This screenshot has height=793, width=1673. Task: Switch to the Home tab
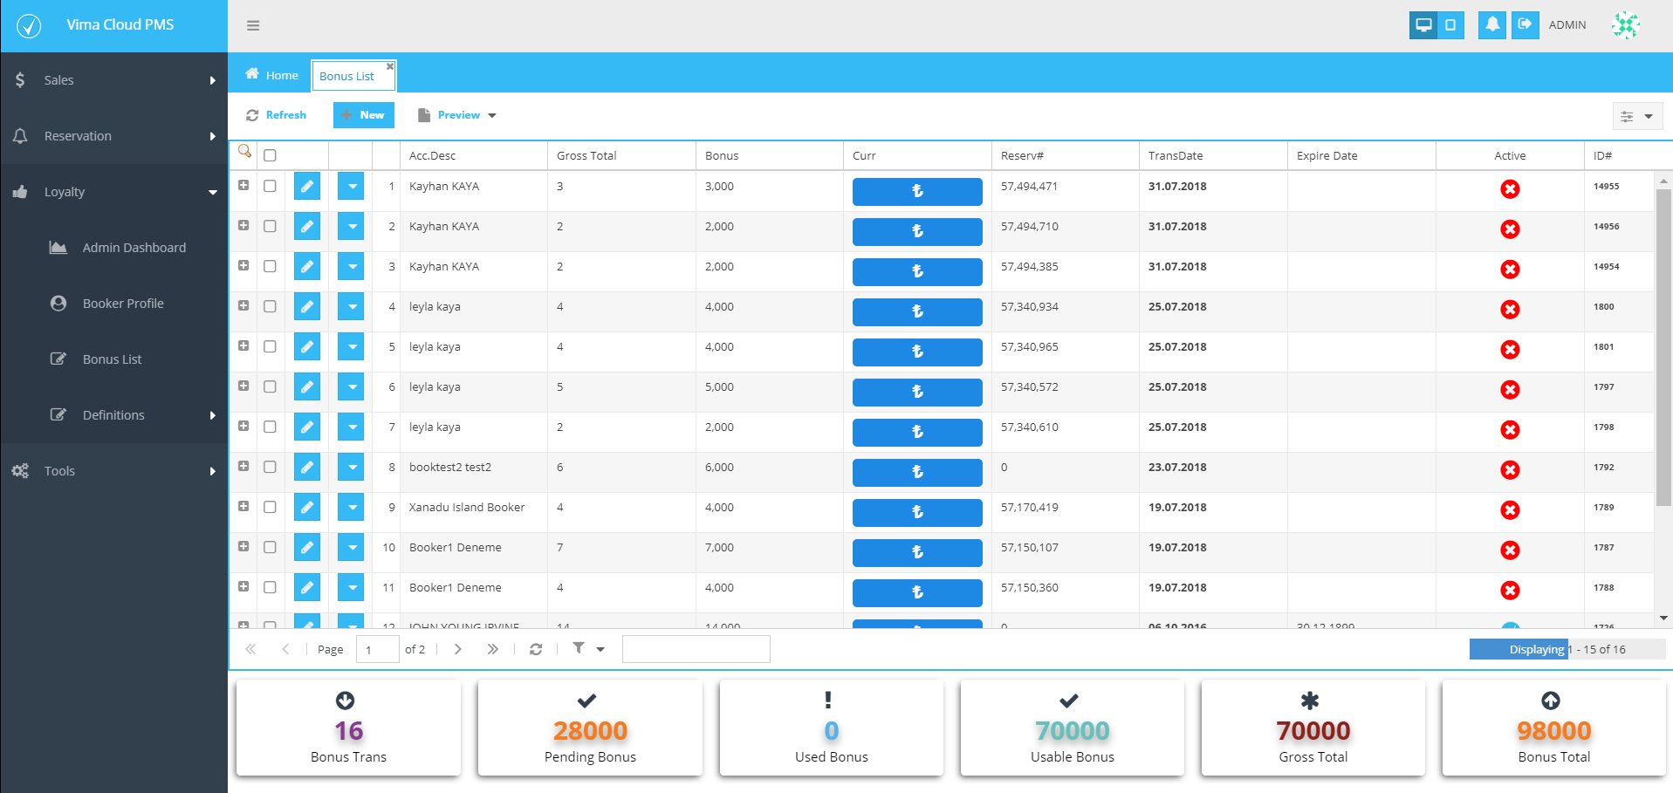point(271,75)
